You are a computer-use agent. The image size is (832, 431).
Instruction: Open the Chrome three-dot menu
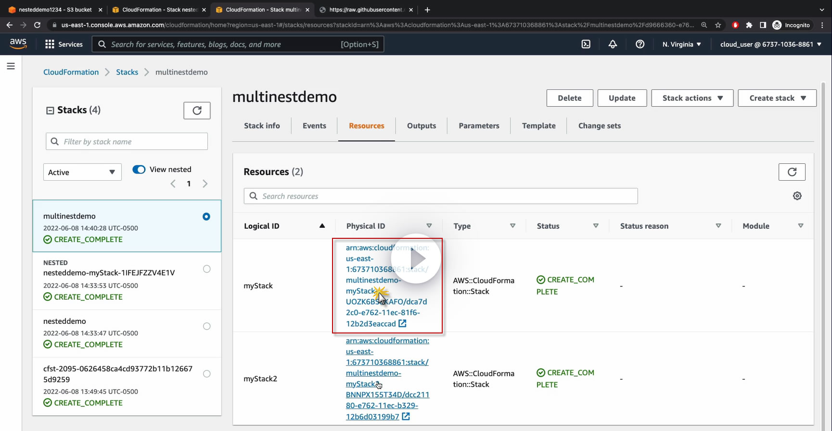click(x=822, y=25)
